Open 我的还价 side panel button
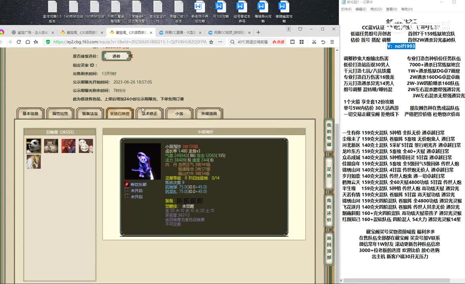The height and width of the screenshot is (284, 465). tap(329, 210)
